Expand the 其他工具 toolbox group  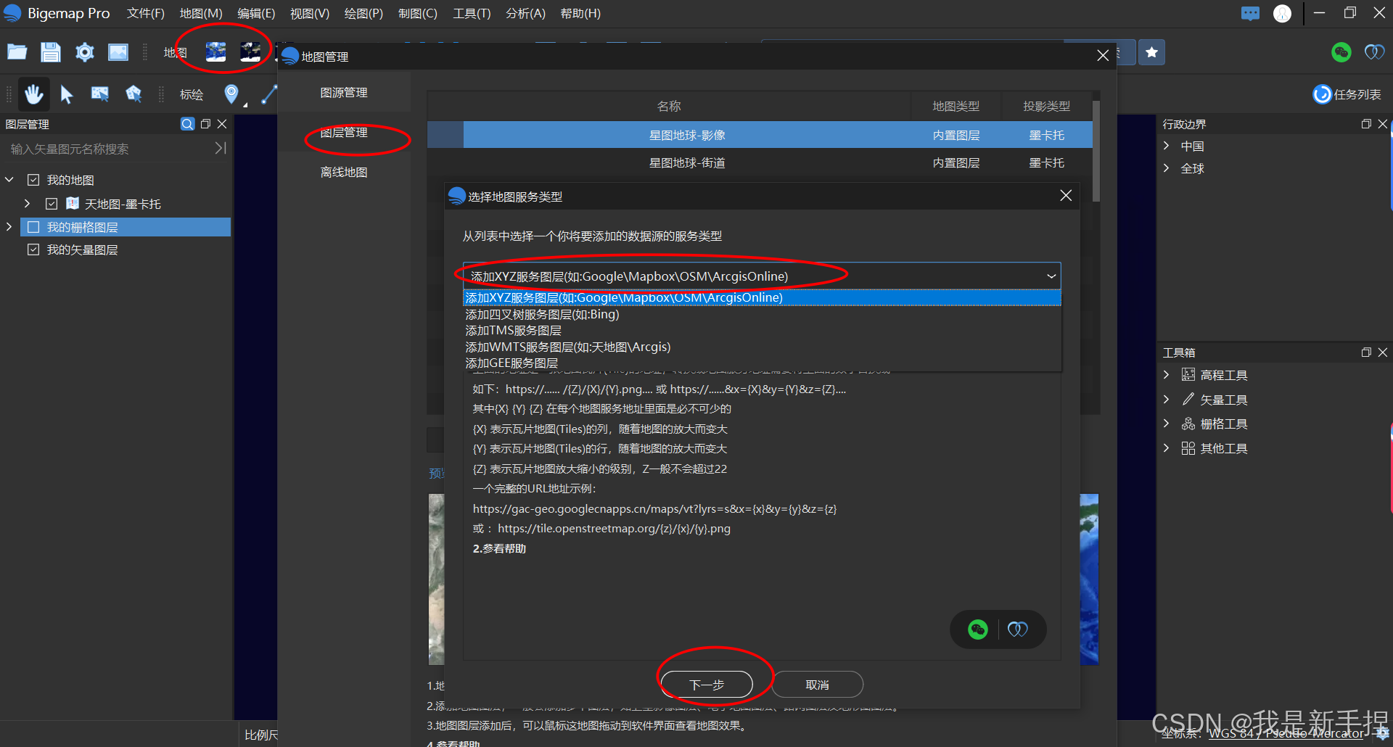pyautogui.click(x=1167, y=448)
